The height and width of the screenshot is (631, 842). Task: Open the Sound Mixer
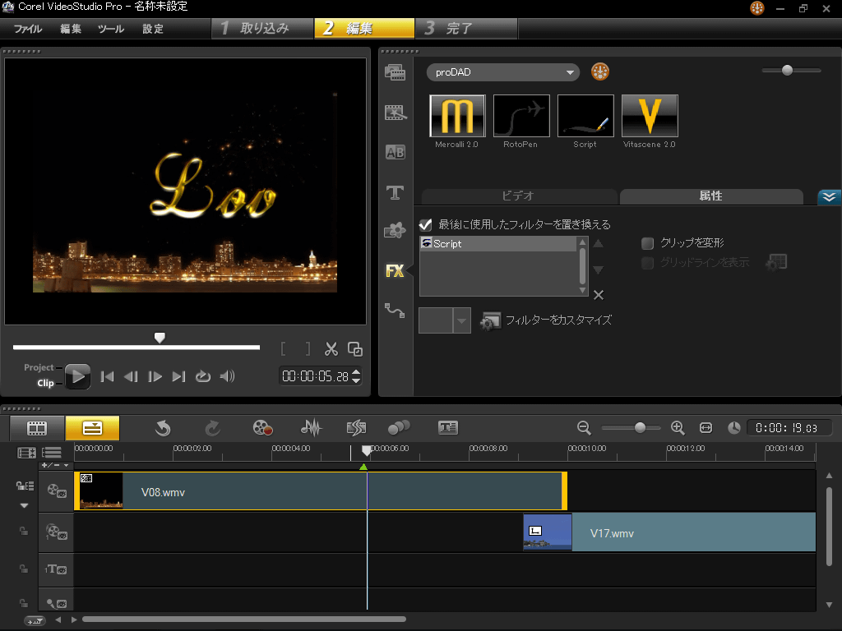click(x=311, y=428)
